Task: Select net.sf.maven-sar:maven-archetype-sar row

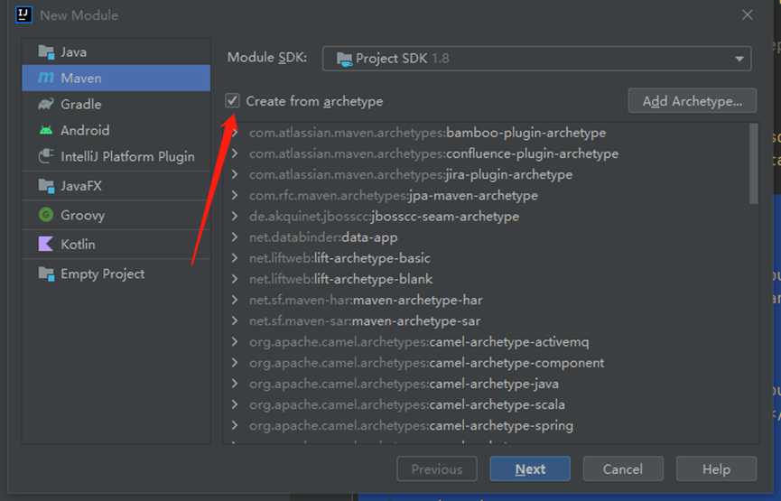Action: 486,320
